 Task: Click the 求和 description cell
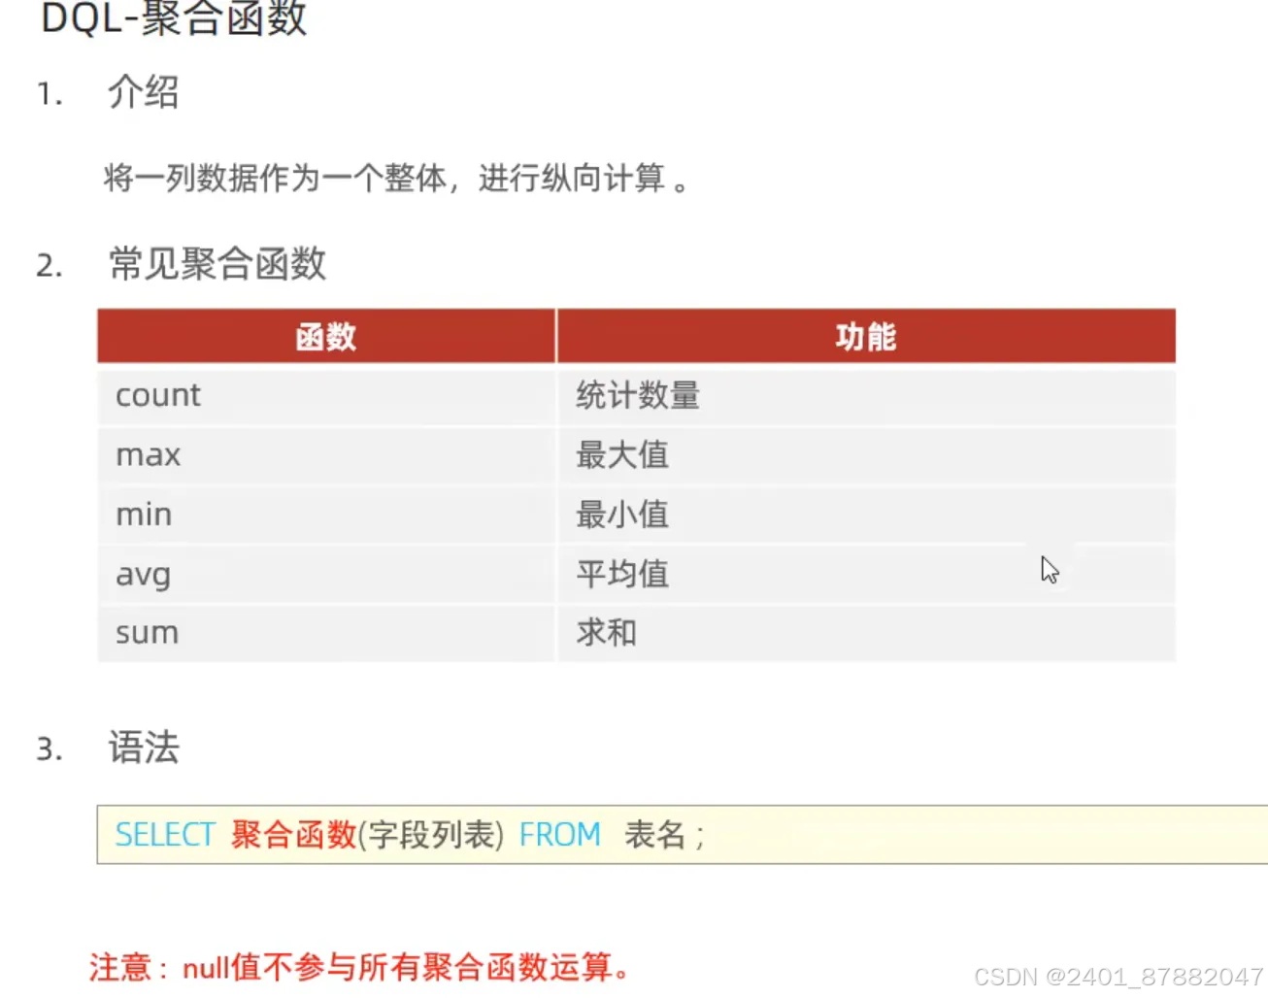tap(605, 631)
